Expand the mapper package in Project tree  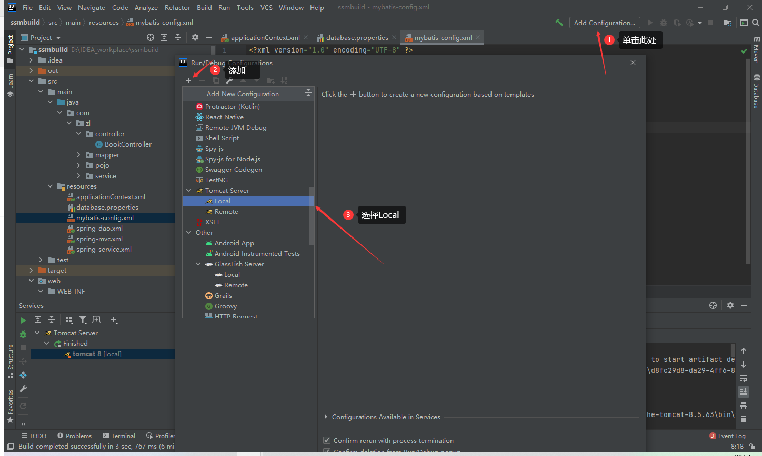(x=78, y=154)
